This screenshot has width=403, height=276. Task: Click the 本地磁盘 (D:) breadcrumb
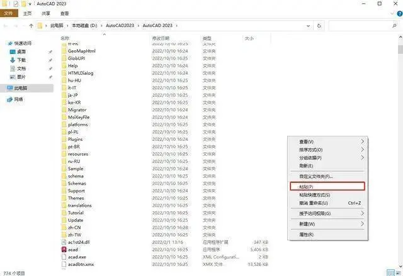pyautogui.click(x=84, y=26)
